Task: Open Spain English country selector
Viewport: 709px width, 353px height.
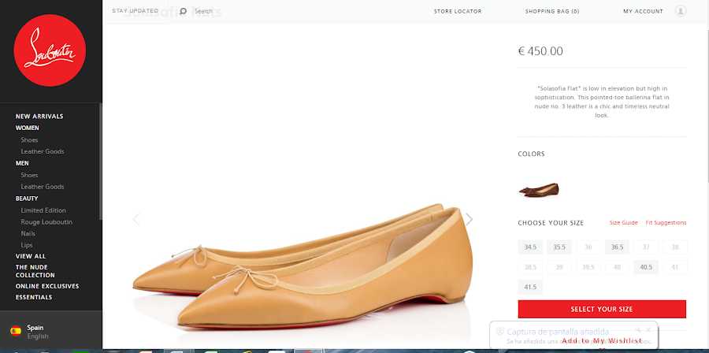Action: (51, 331)
